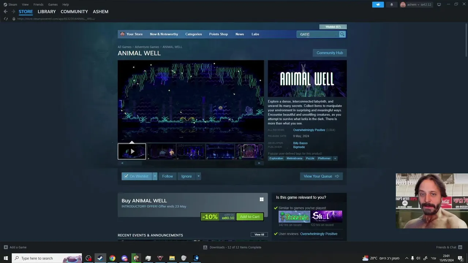This screenshot has width=468, height=263.
Task: Open Friends & Chat
Action: 449,247
